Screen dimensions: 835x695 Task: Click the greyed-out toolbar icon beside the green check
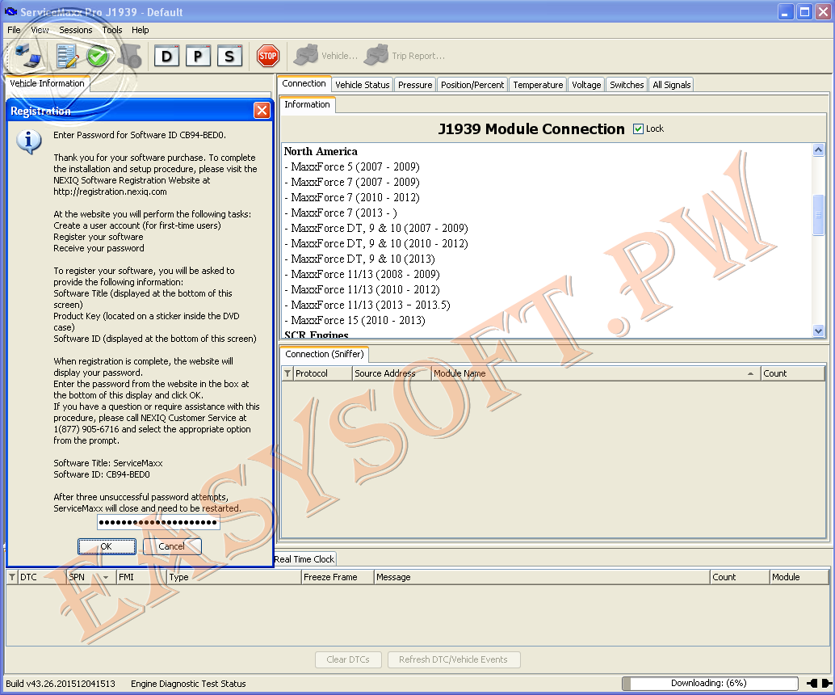(x=129, y=56)
